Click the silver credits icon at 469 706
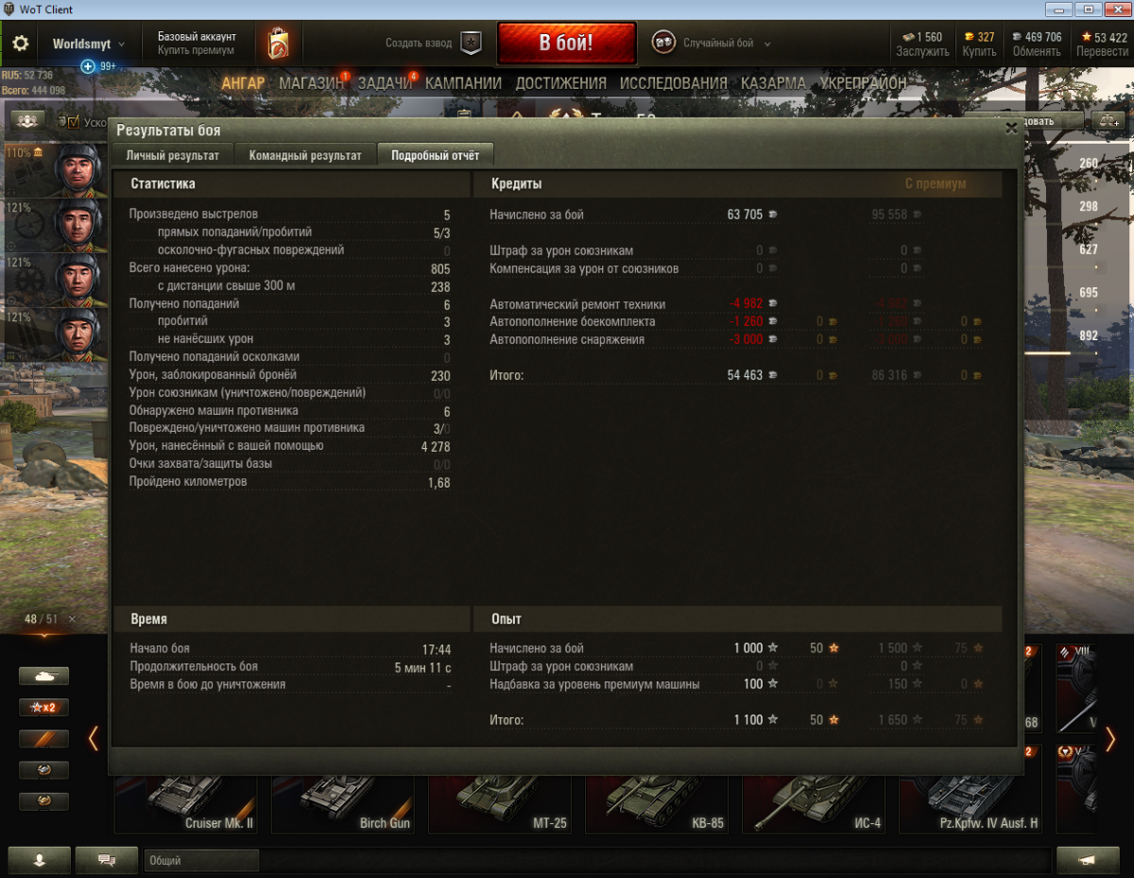Screen dimensions: 1134x878 click(1017, 37)
